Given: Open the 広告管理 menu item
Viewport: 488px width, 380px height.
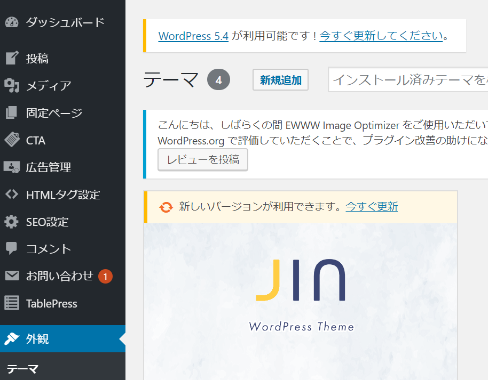Looking at the screenshot, I should pyautogui.click(x=62, y=167).
